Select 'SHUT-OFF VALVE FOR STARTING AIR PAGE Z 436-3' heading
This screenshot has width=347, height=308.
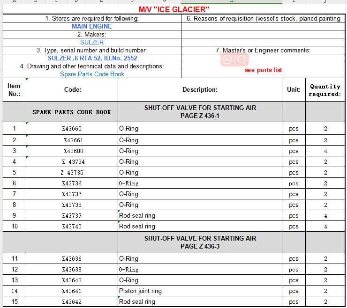pos(200,242)
